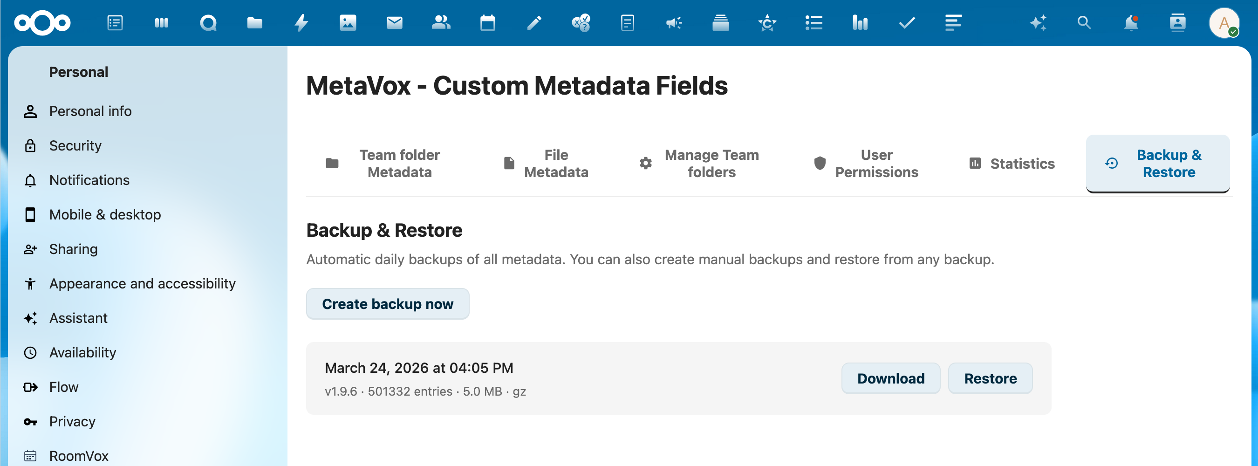Open the notifications bell in the top bar
The height and width of the screenshot is (466, 1258).
[x=1131, y=23]
